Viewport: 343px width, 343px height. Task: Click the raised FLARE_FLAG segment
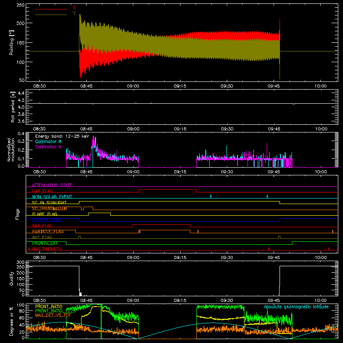tap(99, 213)
